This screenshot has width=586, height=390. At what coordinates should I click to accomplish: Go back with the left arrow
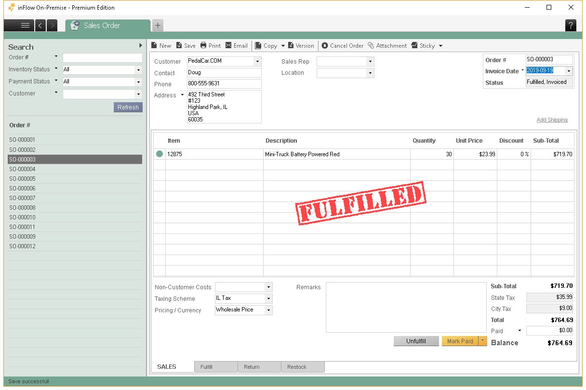[40, 26]
